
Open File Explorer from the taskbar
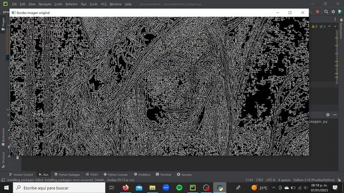153,188
